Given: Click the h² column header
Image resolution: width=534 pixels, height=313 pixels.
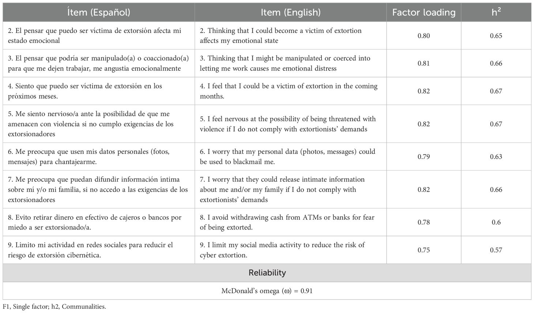Looking at the screenshot, I should click(x=496, y=12).
